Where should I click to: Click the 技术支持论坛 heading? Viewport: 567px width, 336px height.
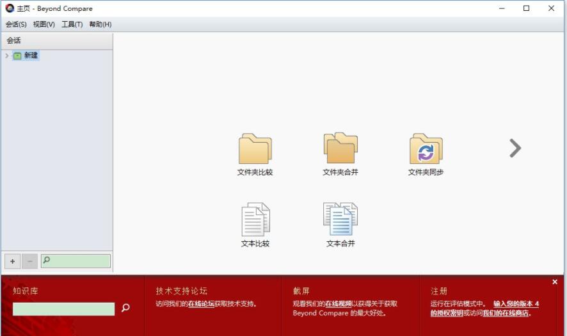coord(182,291)
